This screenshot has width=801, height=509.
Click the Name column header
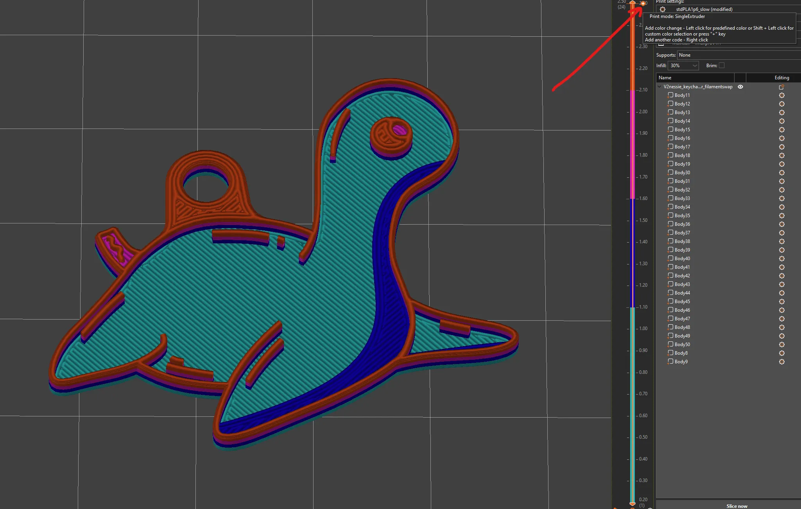click(x=695, y=78)
